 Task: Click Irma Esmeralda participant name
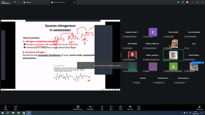tap(194, 32)
